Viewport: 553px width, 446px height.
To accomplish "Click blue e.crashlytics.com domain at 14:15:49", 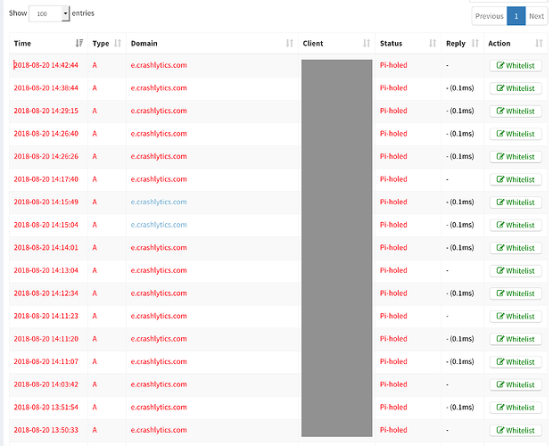I will click(159, 202).
